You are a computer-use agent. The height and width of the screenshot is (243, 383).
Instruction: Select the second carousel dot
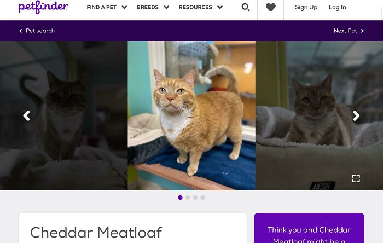[x=188, y=198]
